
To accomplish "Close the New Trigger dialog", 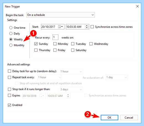I will [137, 6].
